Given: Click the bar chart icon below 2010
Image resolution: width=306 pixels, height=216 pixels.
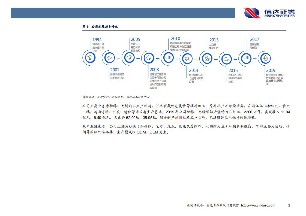Looking at the screenshot, I should pyautogui.click(x=168, y=57).
